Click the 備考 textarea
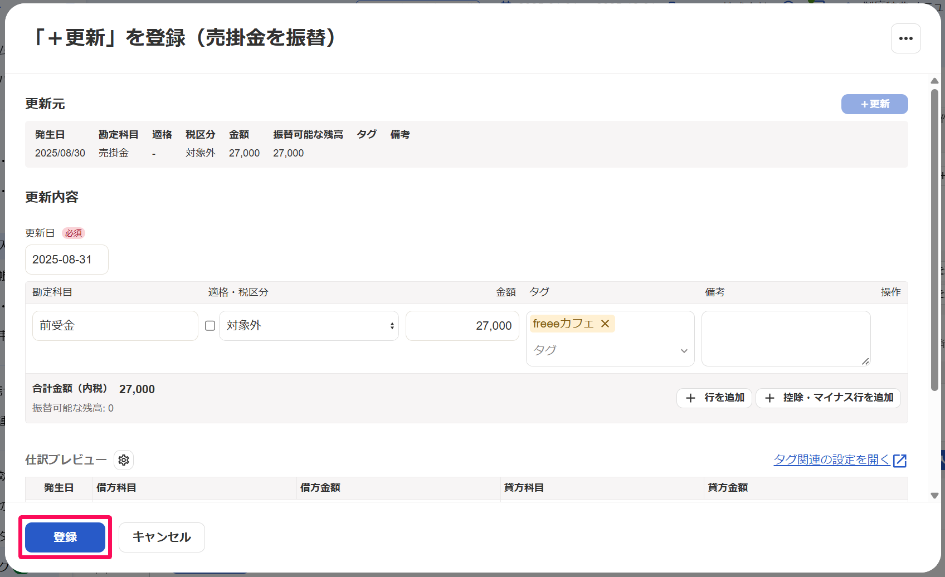 pos(786,339)
